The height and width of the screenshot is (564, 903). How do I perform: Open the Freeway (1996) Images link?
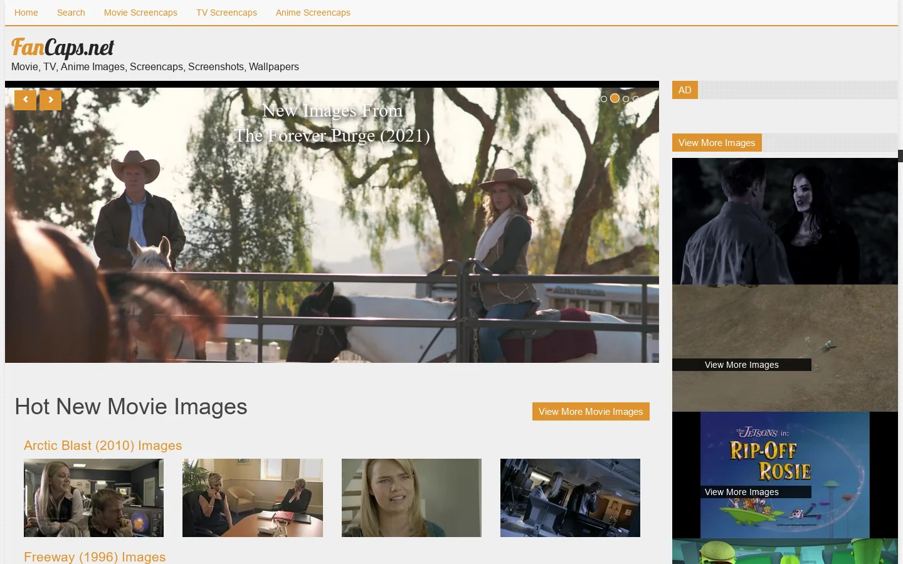coord(95,557)
